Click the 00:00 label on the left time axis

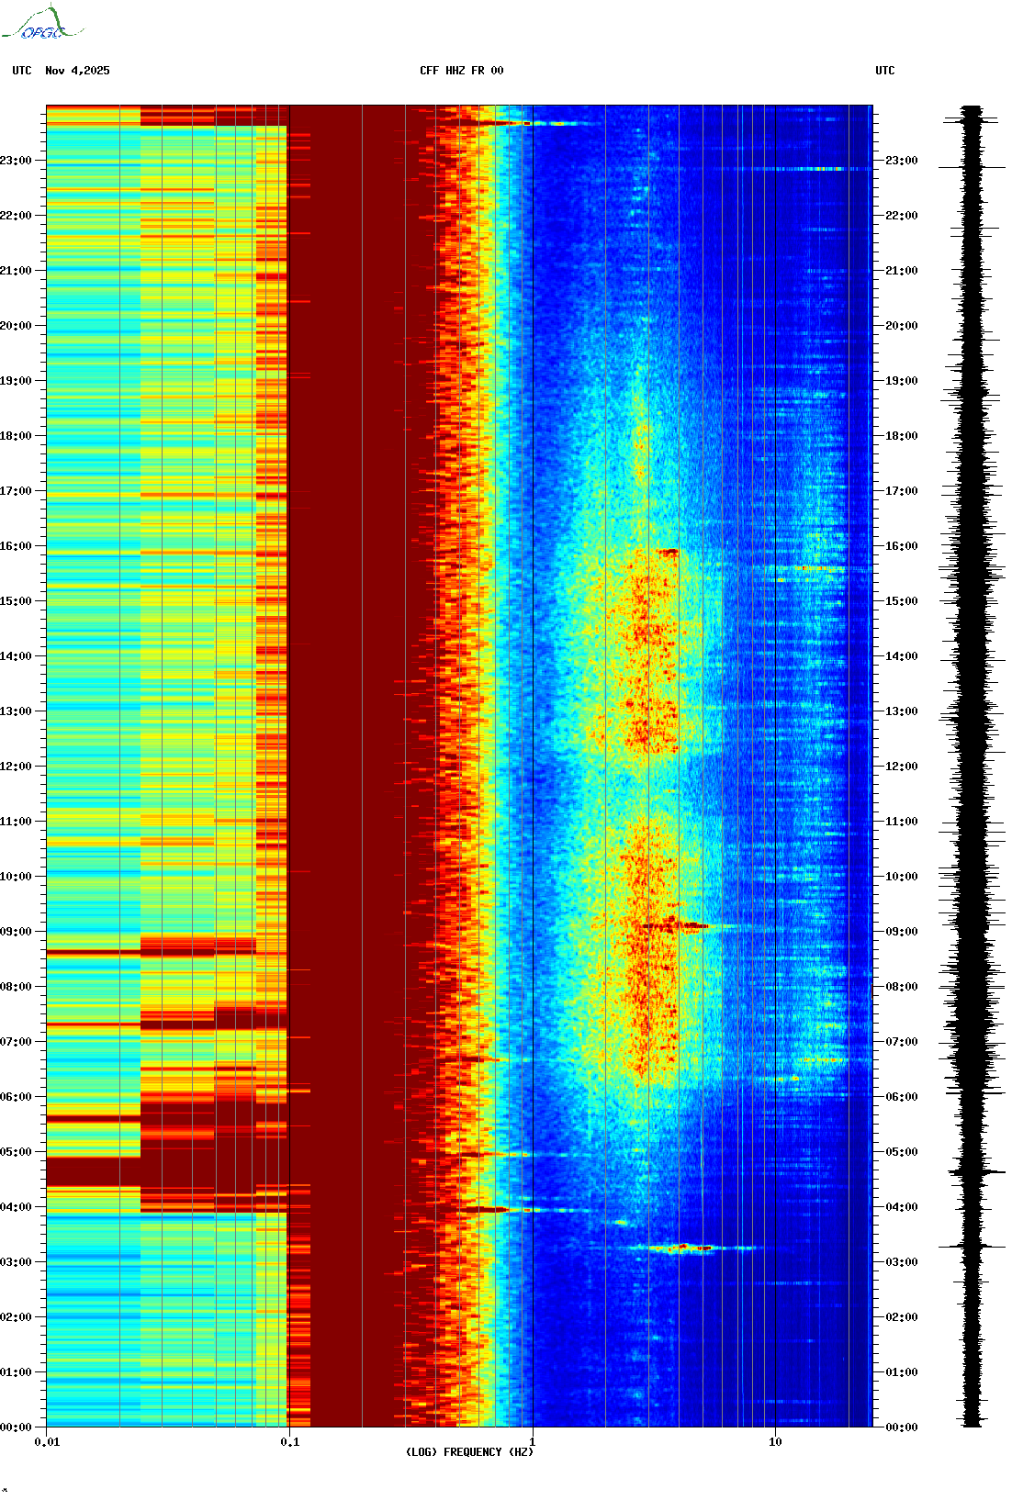16,1427
